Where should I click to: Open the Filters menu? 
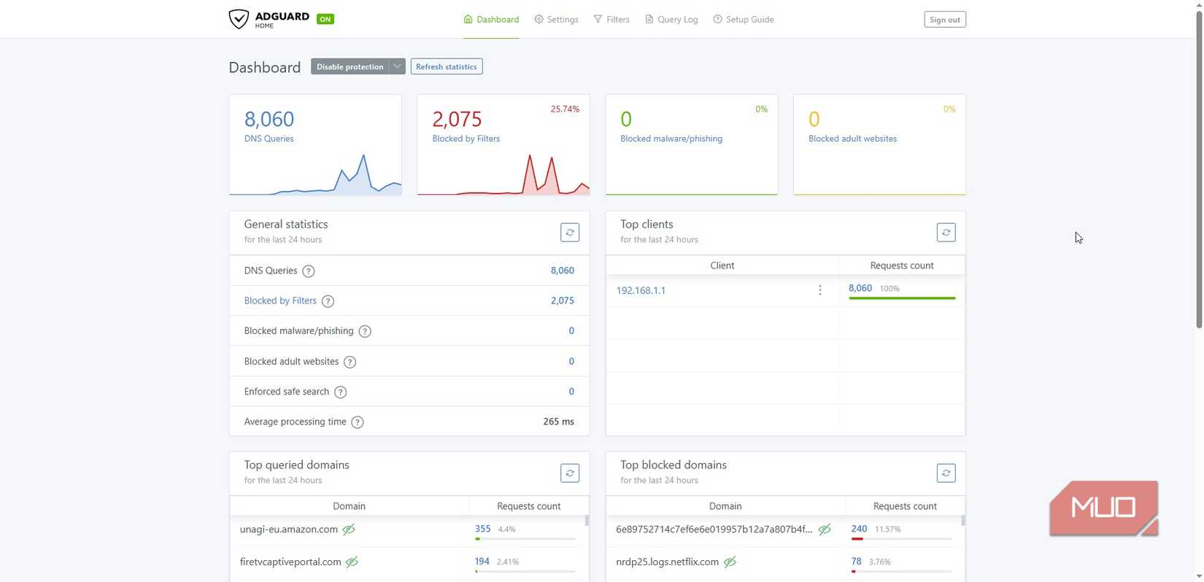tap(611, 20)
